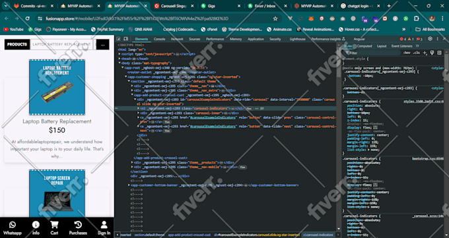
Task: Switch to the Computed styles tab
Action: (x=364, y=46)
